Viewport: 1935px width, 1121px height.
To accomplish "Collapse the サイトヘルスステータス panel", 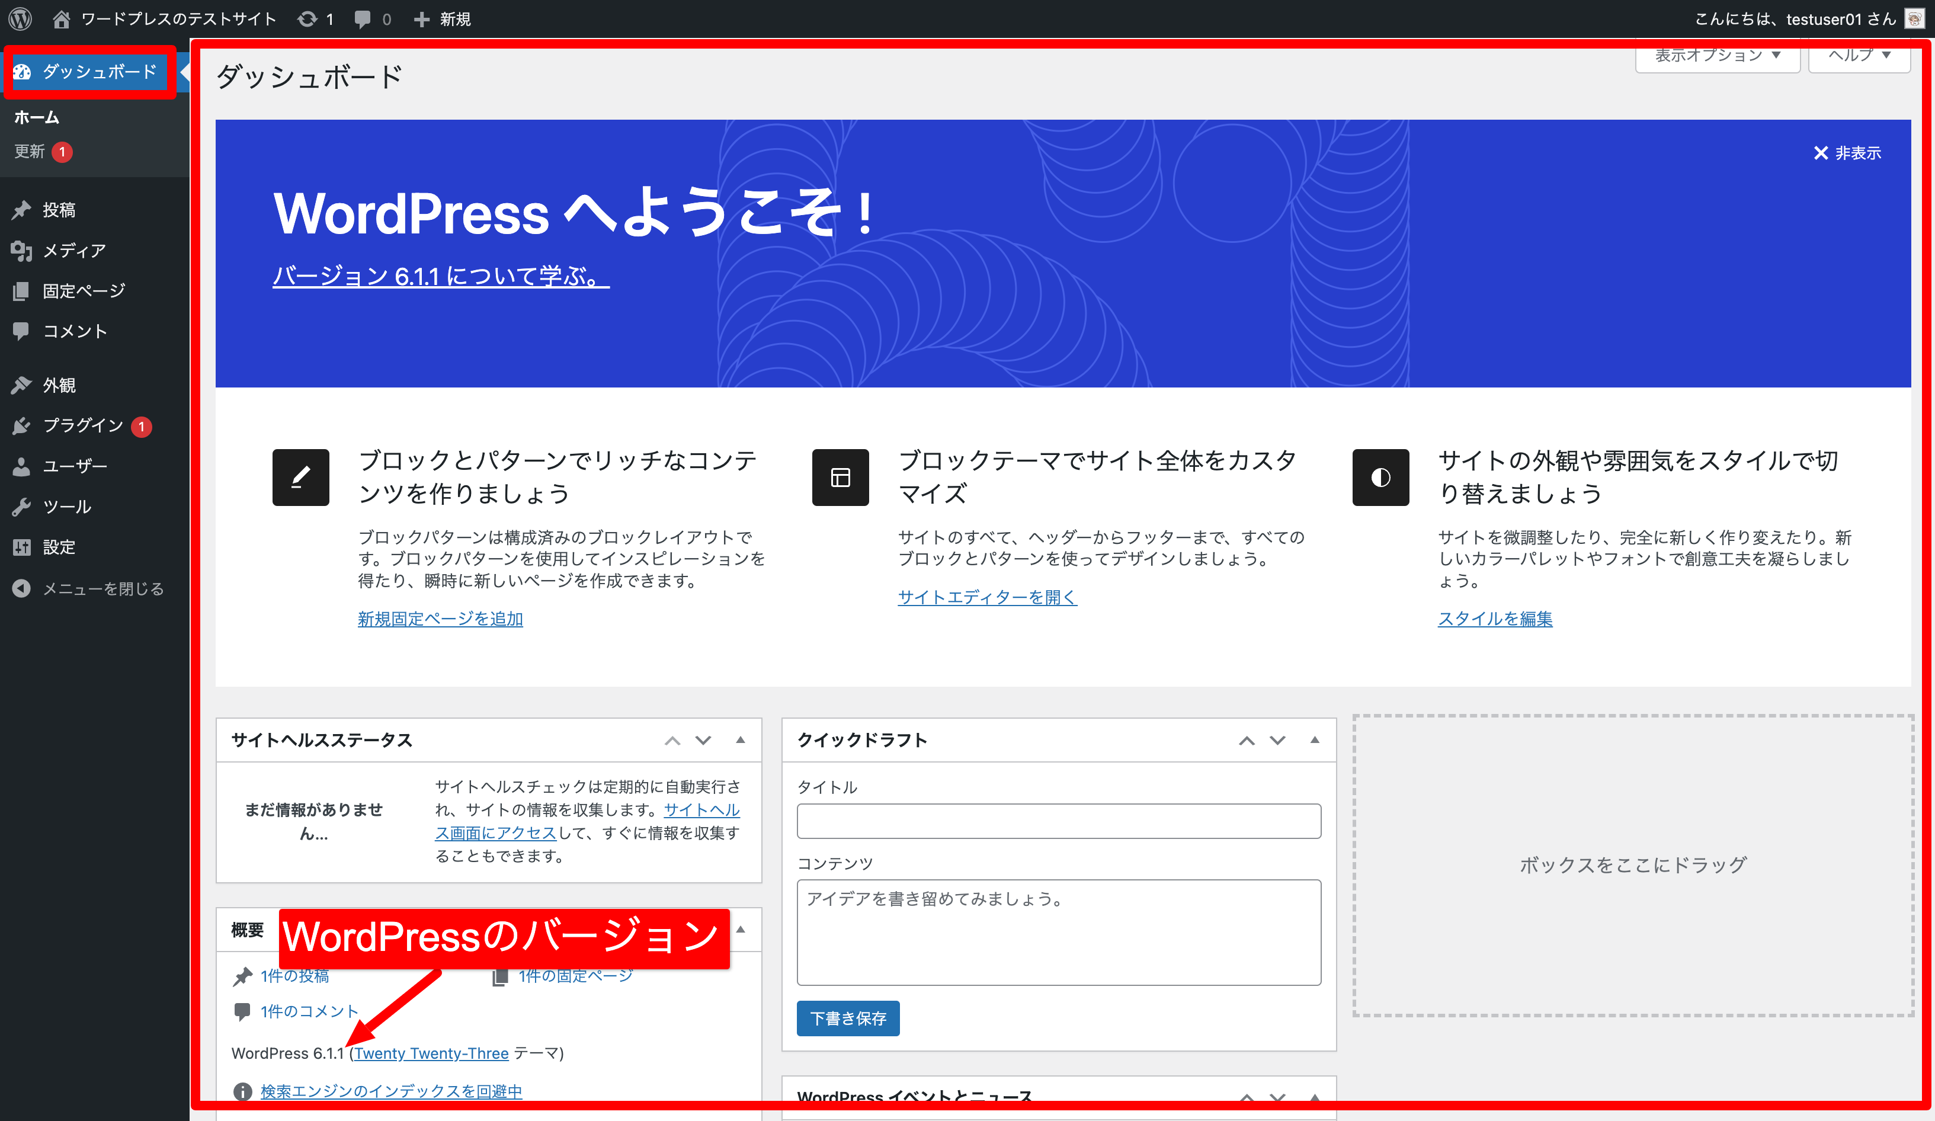I will coord(740,740).
